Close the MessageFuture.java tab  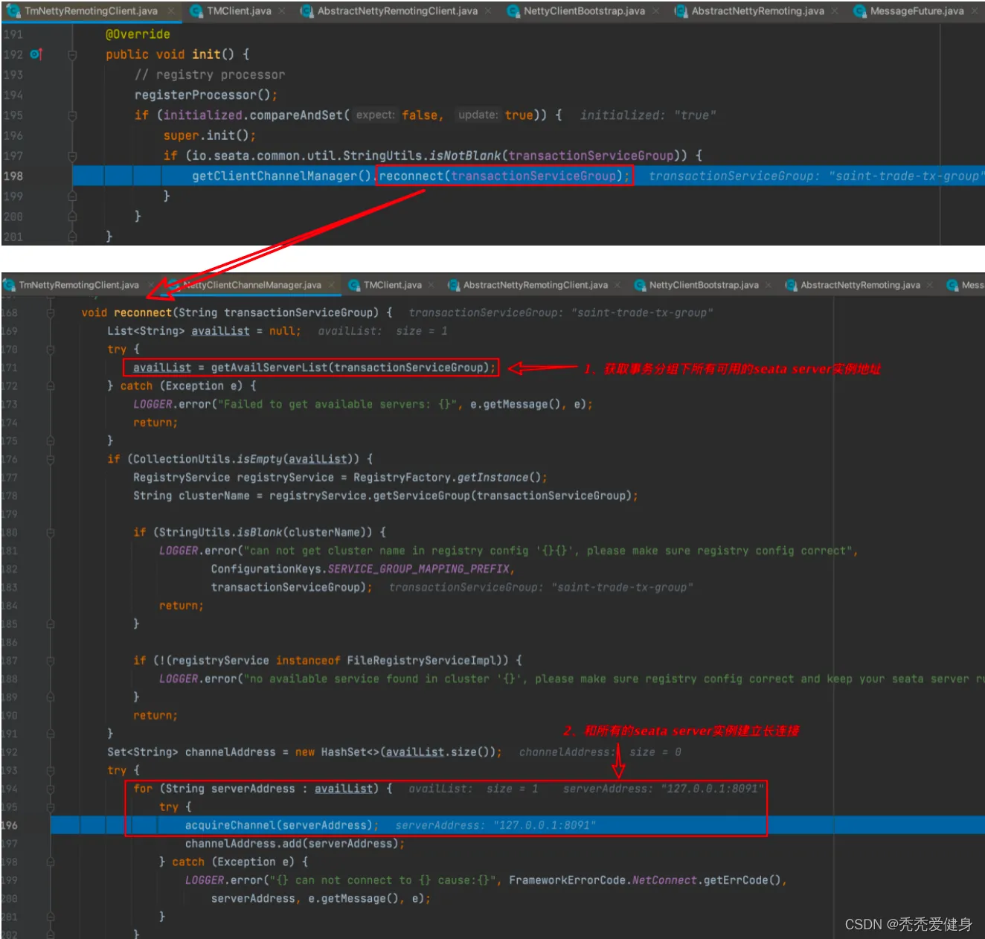(x=975, y=11)
